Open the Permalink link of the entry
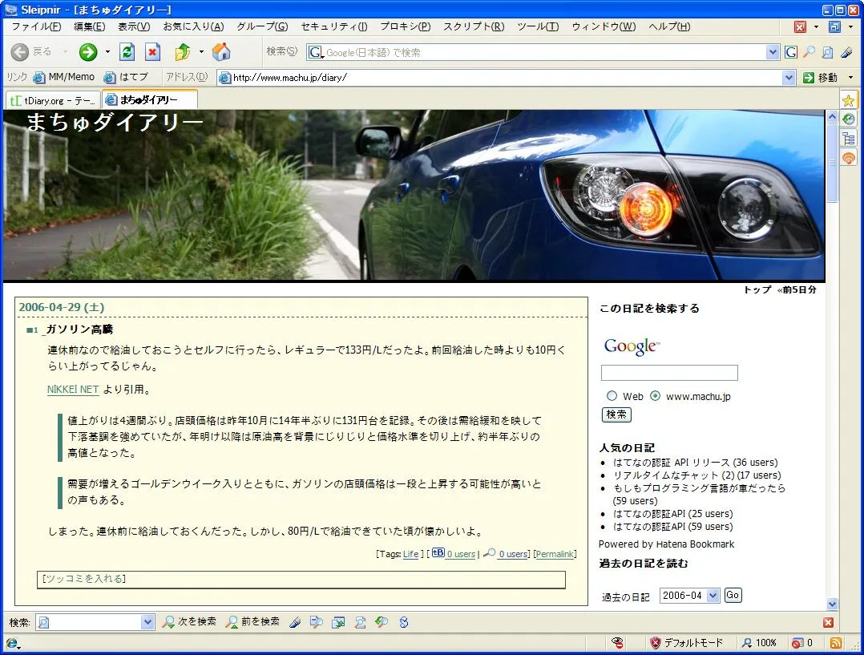The image size is (864, 655). coord(555,554)
